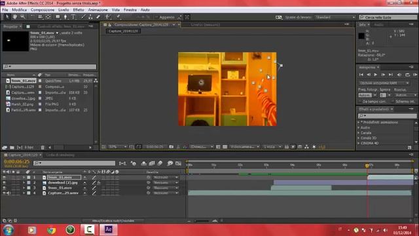
Task: Select the Pan Behind anchor point tool
Action: click(48, 17)
